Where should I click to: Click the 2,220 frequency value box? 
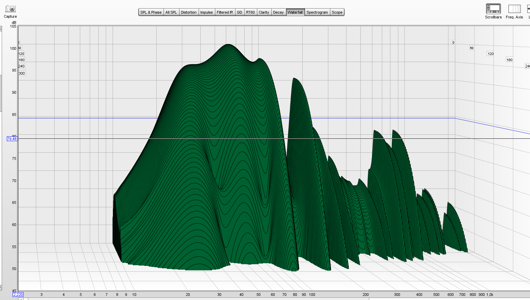pos(18,295)
